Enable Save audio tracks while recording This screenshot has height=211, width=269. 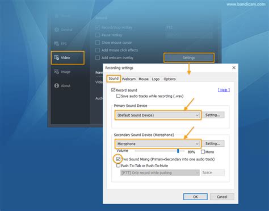pyautogui.click(x=118, y=96)
